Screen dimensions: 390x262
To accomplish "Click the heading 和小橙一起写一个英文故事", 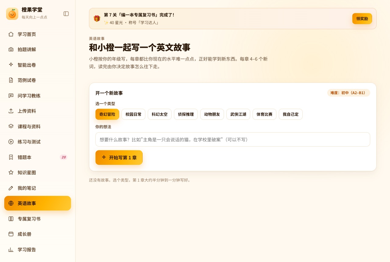I will (x=140, y=48).
